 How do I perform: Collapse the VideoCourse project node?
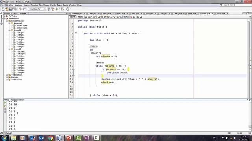click(x=4, y=18)
